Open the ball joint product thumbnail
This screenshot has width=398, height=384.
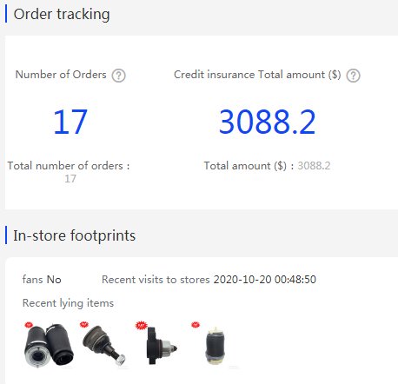pyautogui.click(x=104, y=345)
